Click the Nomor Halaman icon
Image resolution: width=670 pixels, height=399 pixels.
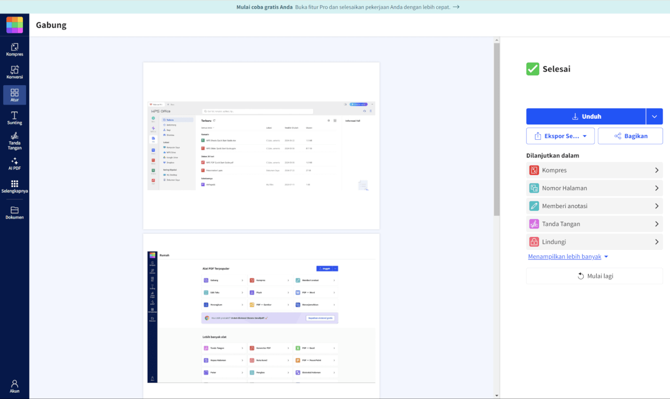(x=534, y=188)
